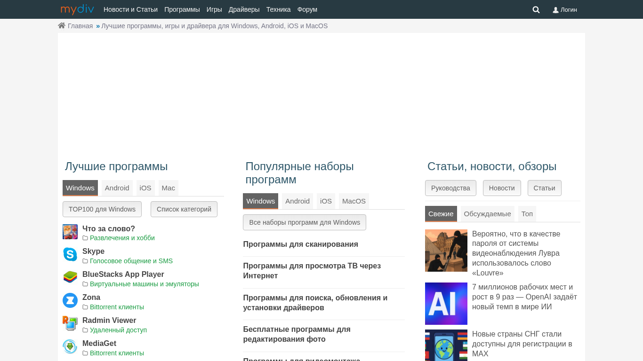Click the "Что за слово?" app icon
Viewport: 643px width, 361px height.
(x=70, y=232)
